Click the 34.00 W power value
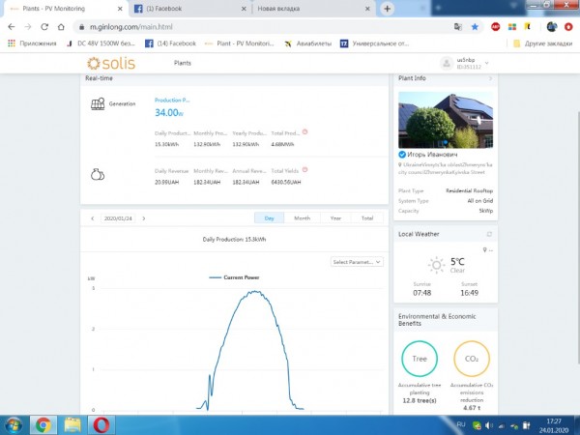Viewport: 580px width, 435px height. (169, 112)
